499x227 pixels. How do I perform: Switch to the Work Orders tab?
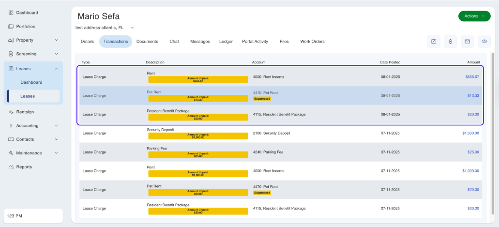click(x=312, y=42)
